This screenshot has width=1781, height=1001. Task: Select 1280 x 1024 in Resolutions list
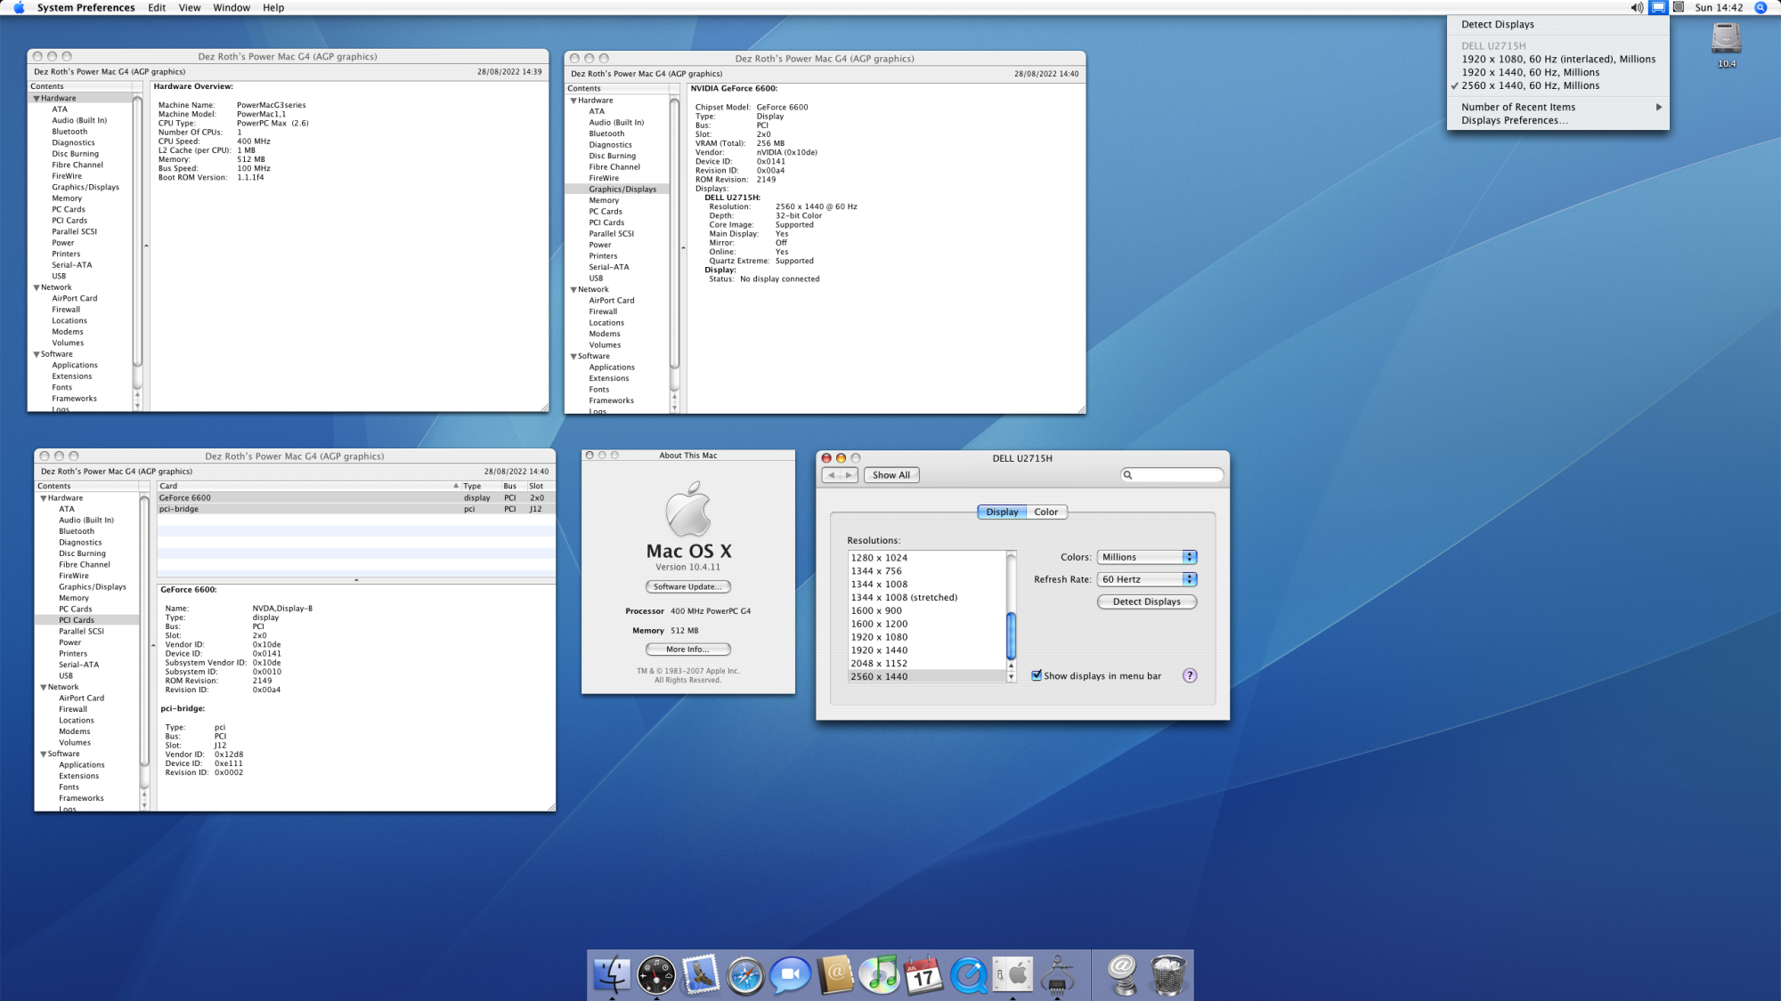tap(927, 558)
